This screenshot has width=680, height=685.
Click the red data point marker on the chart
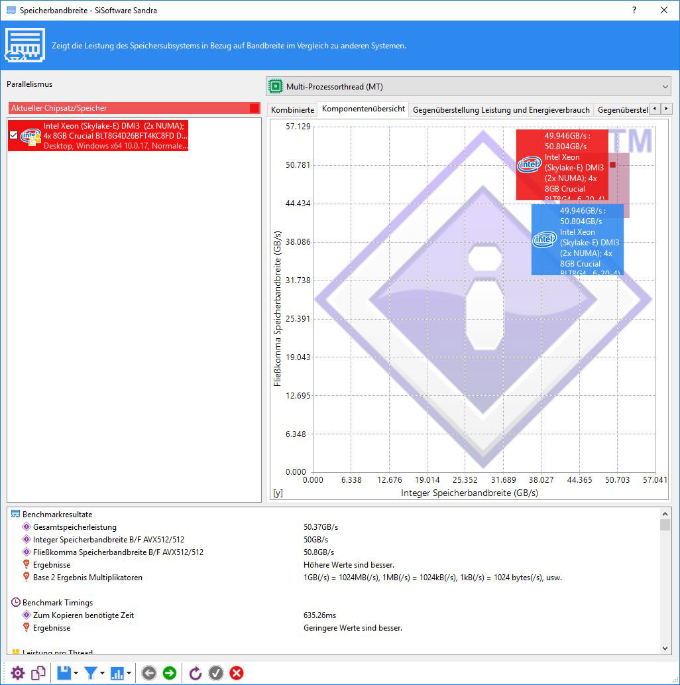coord(613,164)
